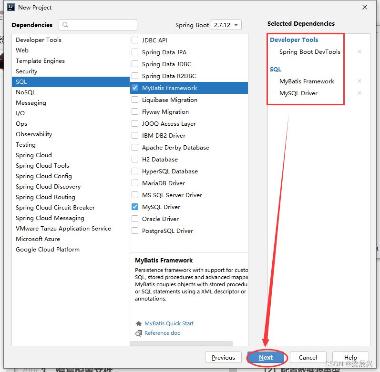
Task: Check the JDBC API checkbox
Action: pos(135,40)
